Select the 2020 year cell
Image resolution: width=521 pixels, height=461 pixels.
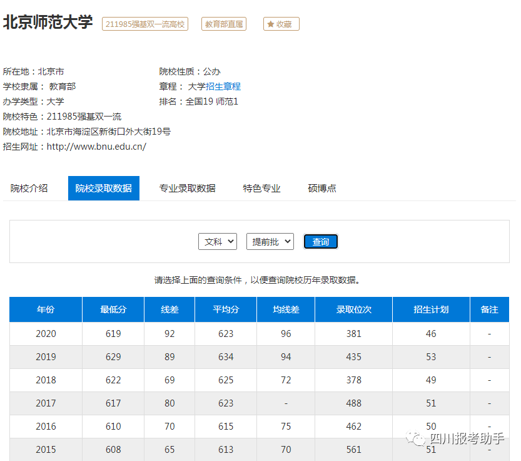[46, 333]
